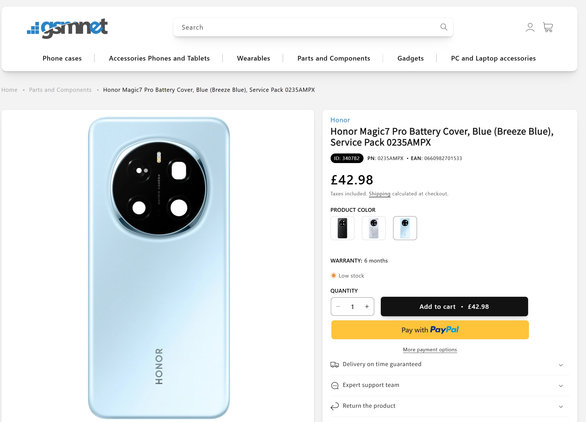Expand the Return the product section
This screenshot has height=422, width=586.
[x=561, y=407]
